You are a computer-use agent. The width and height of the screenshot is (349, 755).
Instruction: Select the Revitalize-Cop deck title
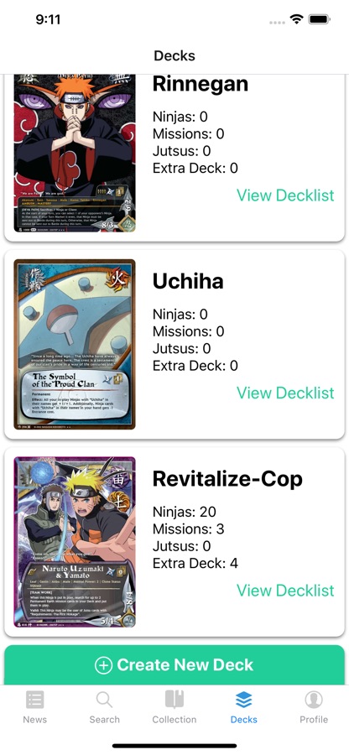click(x=227, y=479)
